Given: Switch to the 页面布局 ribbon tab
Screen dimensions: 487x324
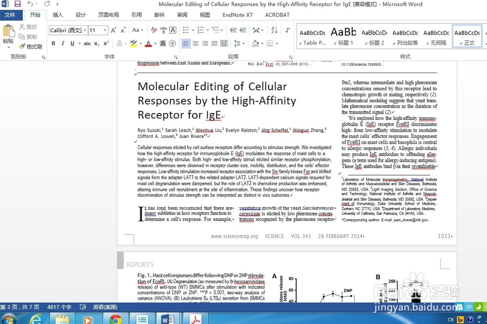Looking at the screenshot, I should point(109,15).
